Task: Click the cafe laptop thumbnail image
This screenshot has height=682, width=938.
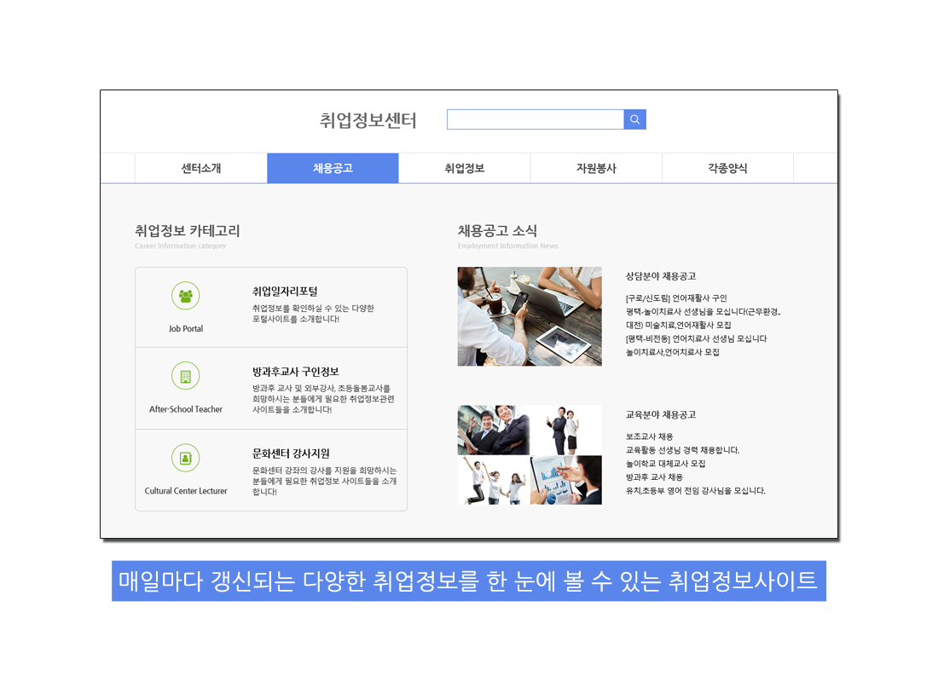Action: pyautogui.click(x=530, y=316)
